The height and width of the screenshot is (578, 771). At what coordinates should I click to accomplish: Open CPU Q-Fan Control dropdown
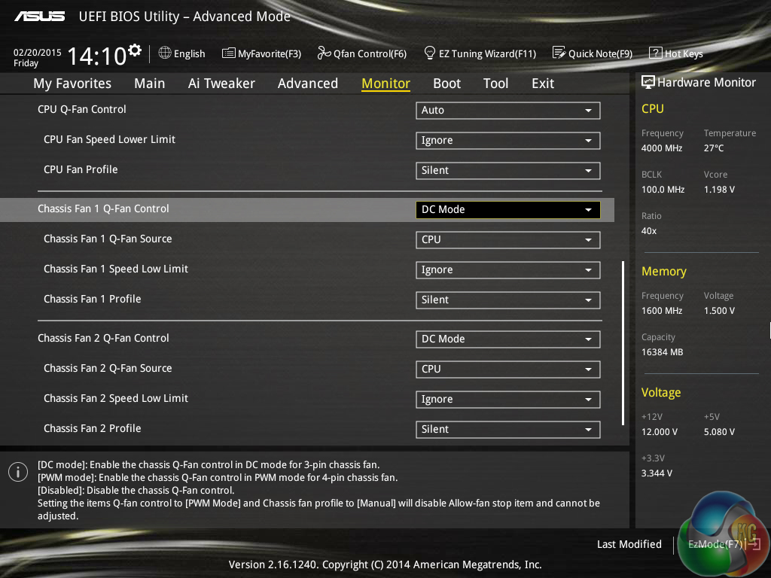tap(508, 111)
